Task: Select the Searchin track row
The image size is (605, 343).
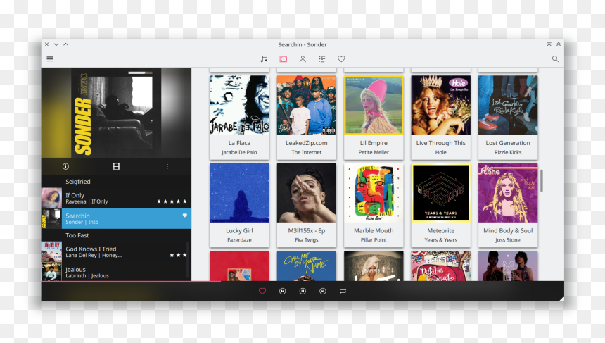Action: coord(116,218)
